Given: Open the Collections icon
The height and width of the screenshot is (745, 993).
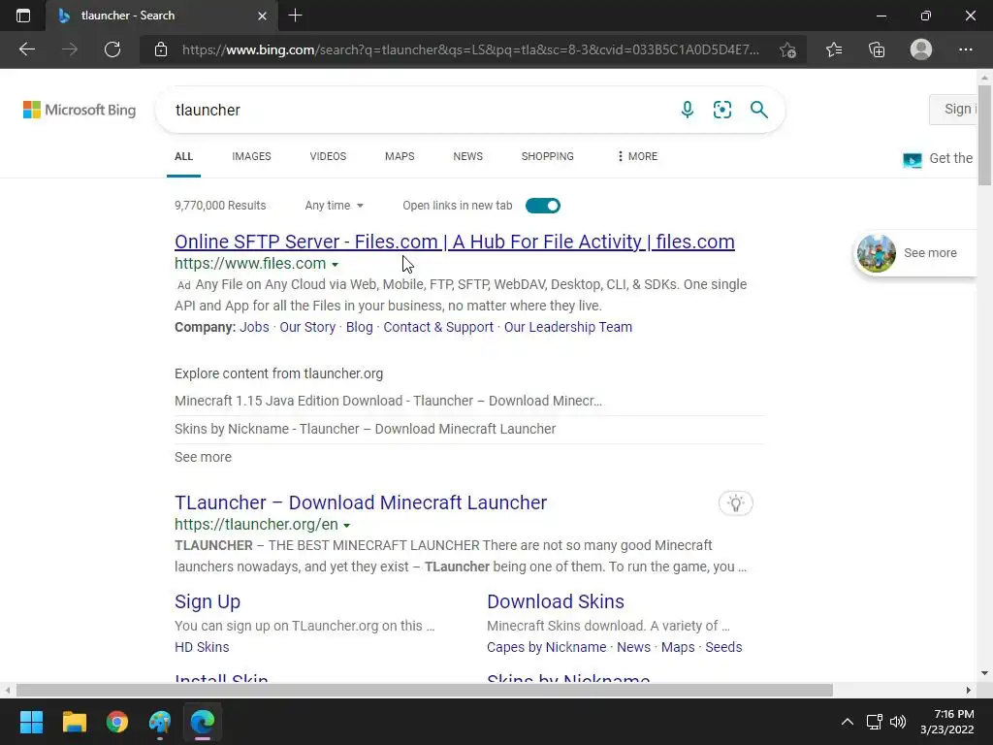Looking at the screenshot, I should pos(877,49).
